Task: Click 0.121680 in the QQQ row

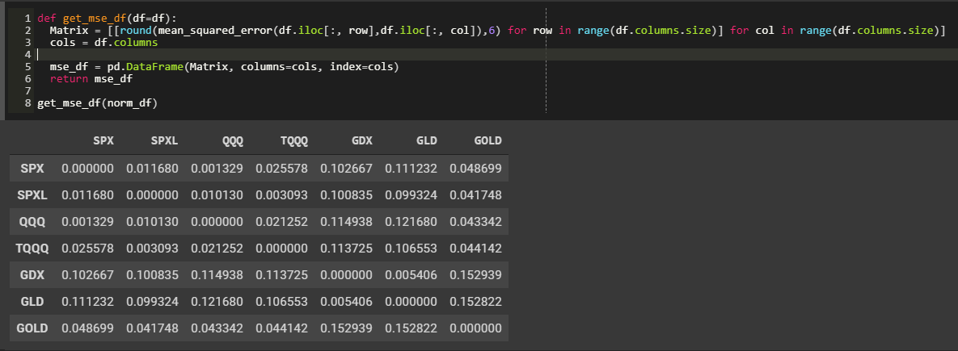Action: 411,222
